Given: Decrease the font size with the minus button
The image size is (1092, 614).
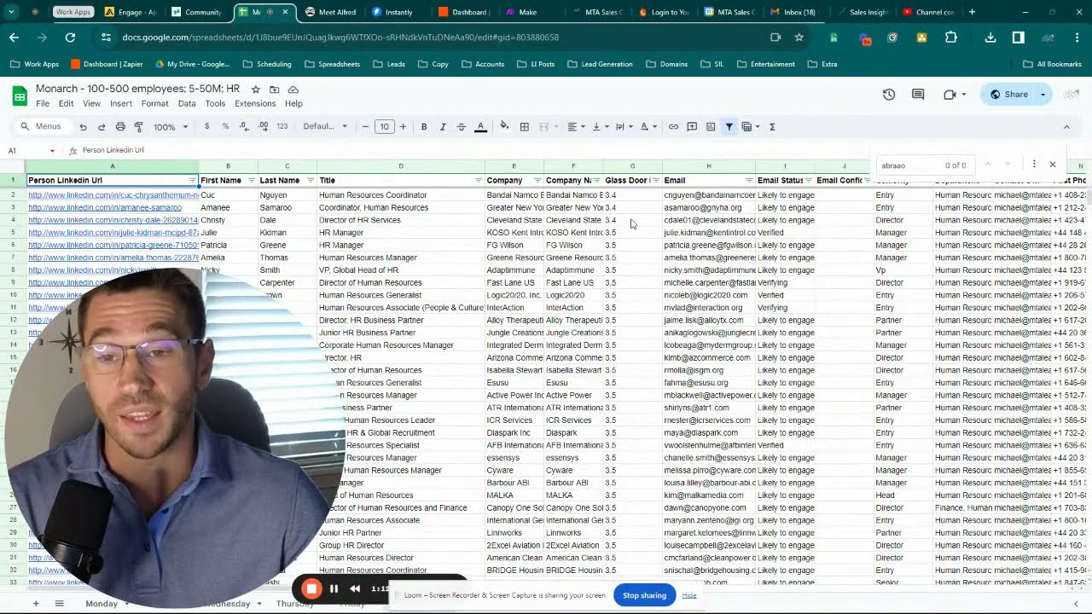Looking at the screenshot, I should tap(365, 126).
